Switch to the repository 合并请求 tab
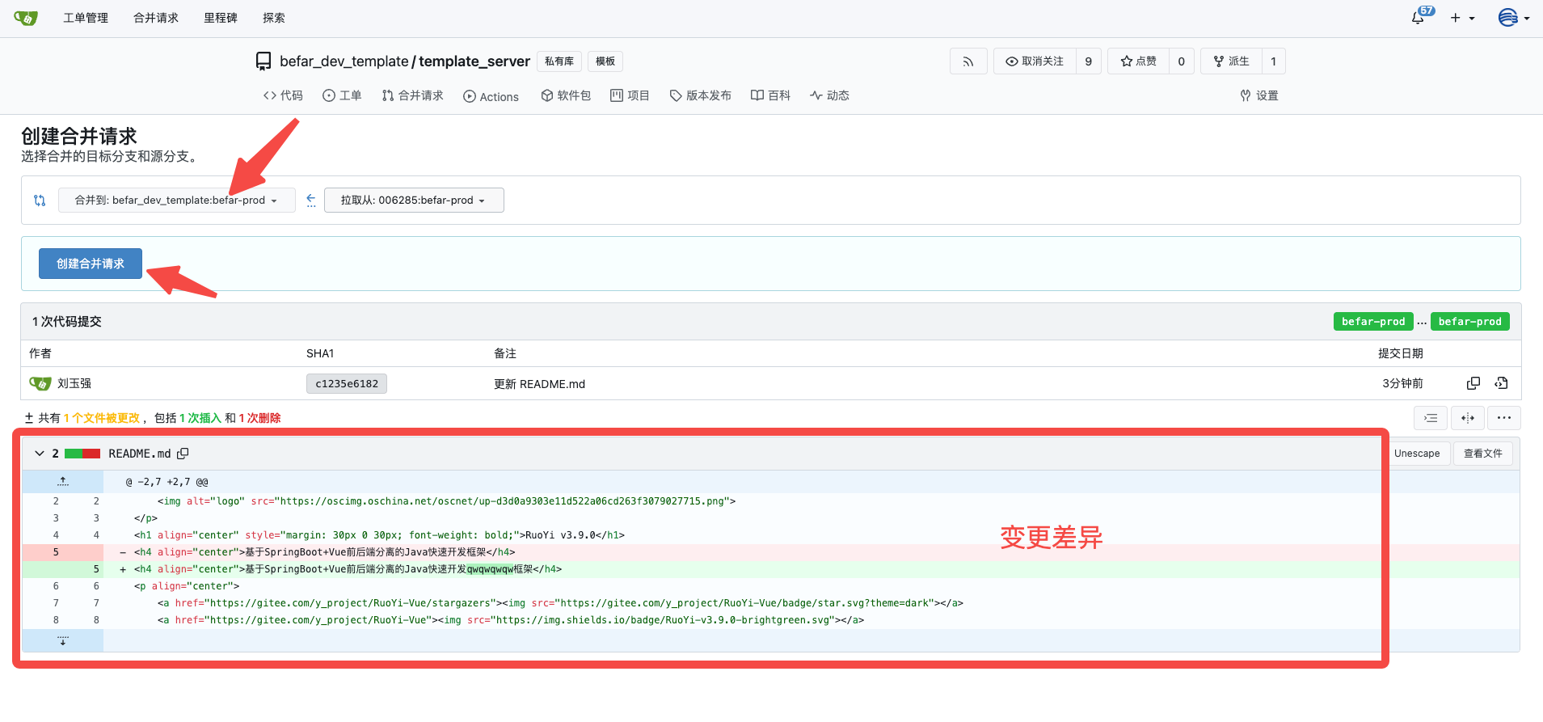 click(x=412, y=95)
